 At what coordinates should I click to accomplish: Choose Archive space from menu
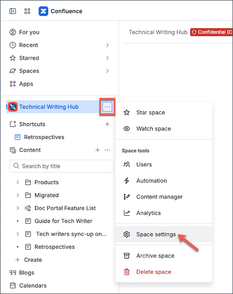tap(164, 256)
